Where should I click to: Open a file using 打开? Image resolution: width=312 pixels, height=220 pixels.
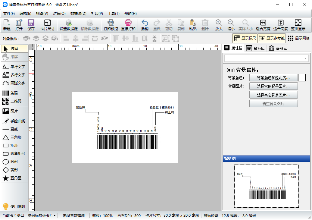point(19,25)
